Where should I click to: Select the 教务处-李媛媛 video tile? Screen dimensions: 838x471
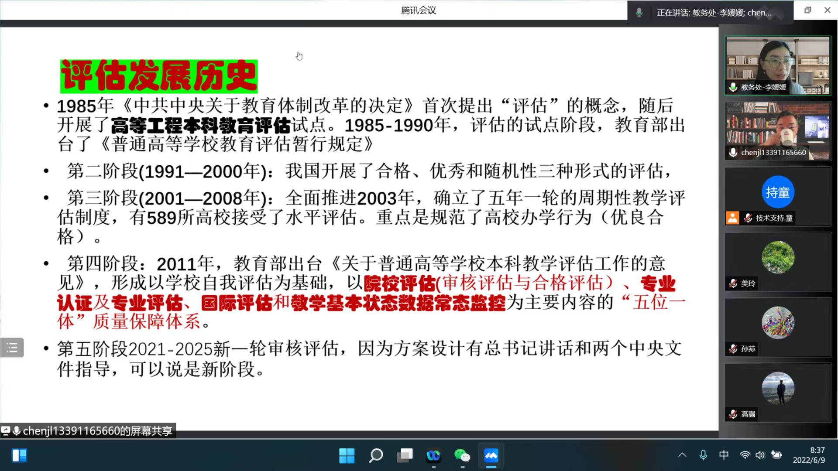[x=778, y=65]
